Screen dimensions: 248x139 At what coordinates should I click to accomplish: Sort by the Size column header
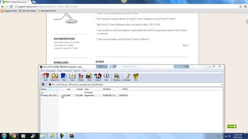65,89
